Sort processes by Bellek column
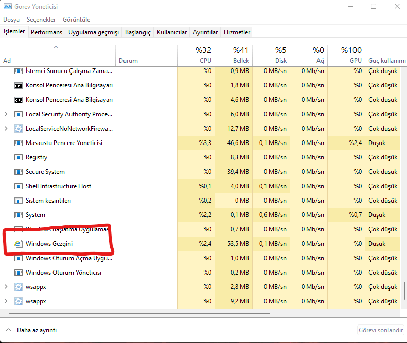Screen dimensions: 407x343 pos(234,56)
